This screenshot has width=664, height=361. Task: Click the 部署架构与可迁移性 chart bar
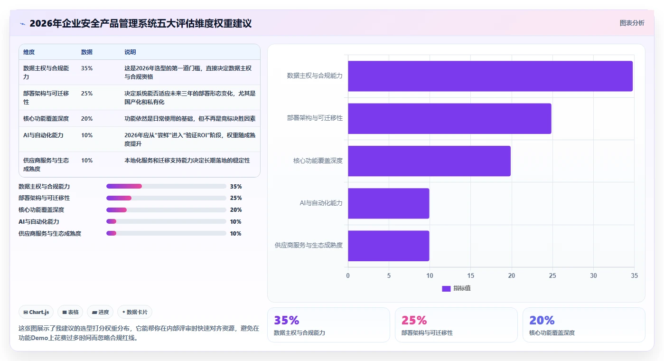click(x=449, y=118)
